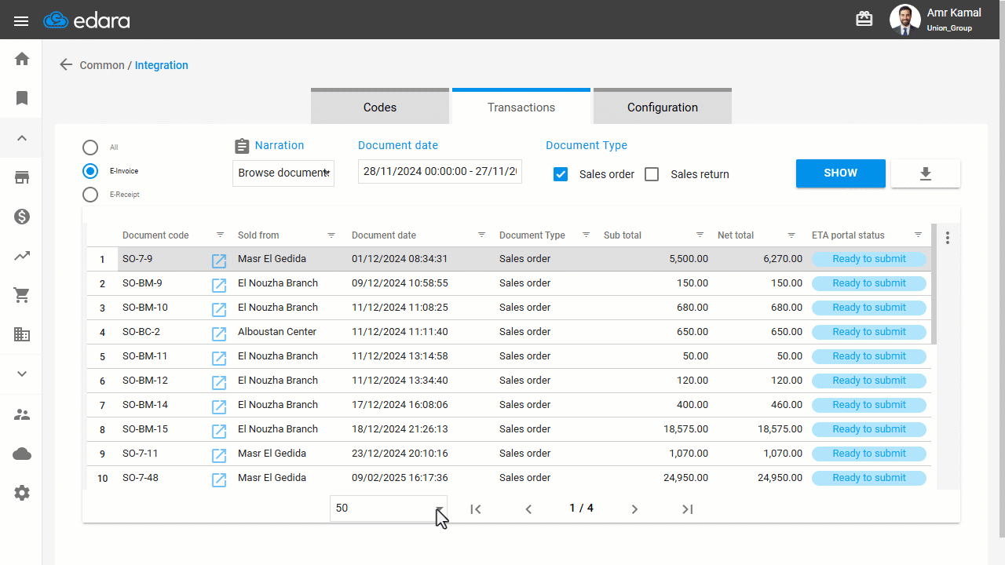Open the people group icon in sidebar
This screenshot has width=1005, height=565.
point(22,414)
